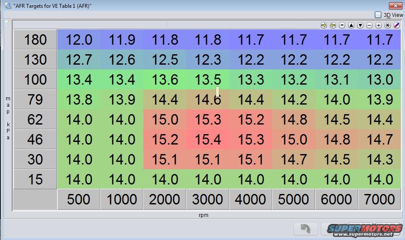Select the 13.0 cell at 7000 rpm

pos(379,79)
